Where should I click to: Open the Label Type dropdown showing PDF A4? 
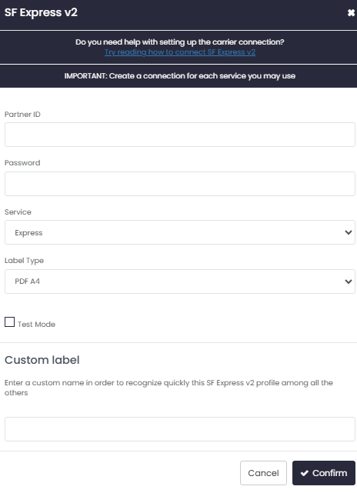(x=180, y=281)
